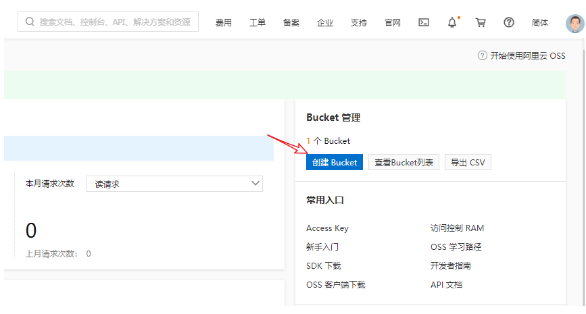
Task: Click the '1 个 Bucket' count text
Action: click(328, 140)
